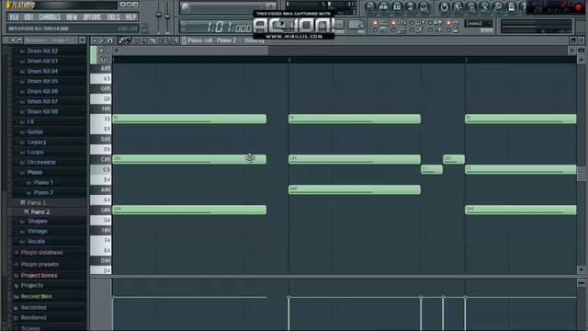This screenshot has width=588, height=331.
Task: Select the Zoom tool in piano roll
Action: point(167,40)
